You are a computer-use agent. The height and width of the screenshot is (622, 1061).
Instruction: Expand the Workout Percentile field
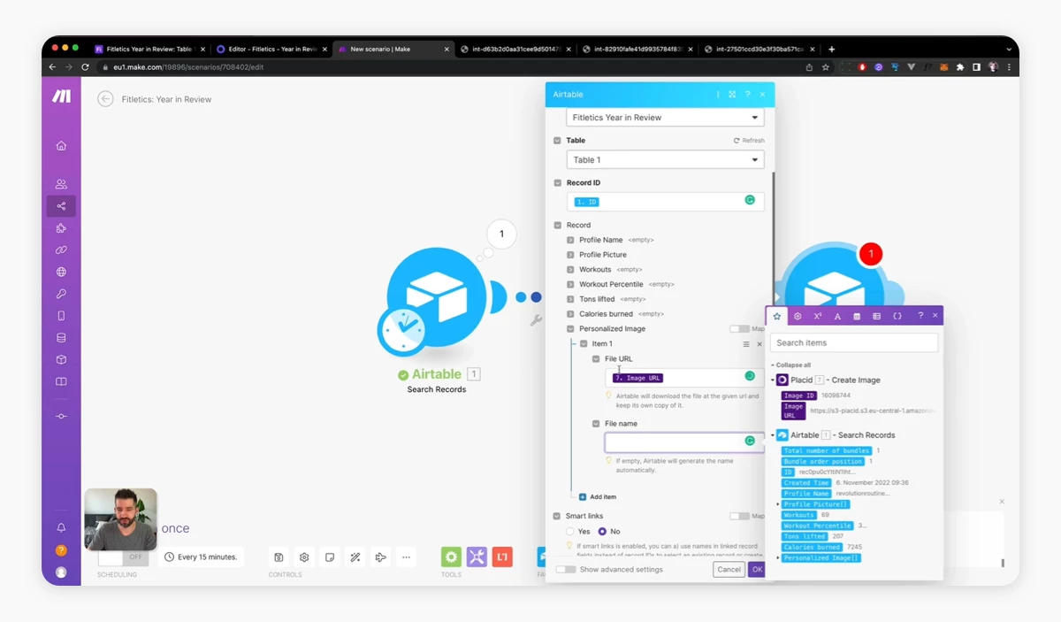570,285
